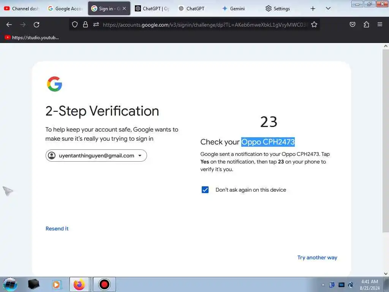Switch to the Google Account tab
The height and width of the screenshot is (292, 389).
click(x=65, y=8)
